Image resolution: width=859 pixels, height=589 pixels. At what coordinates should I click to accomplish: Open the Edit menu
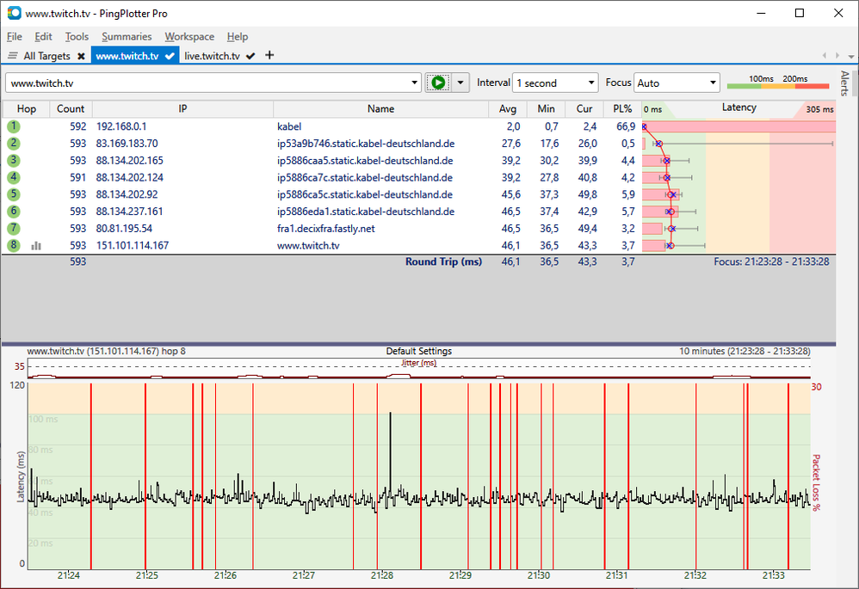(x=43, y=37)
